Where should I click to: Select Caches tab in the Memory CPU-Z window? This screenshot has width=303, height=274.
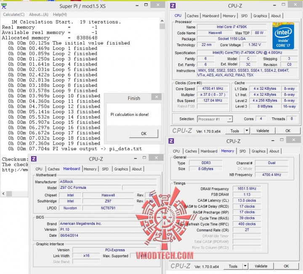[191, 151]
